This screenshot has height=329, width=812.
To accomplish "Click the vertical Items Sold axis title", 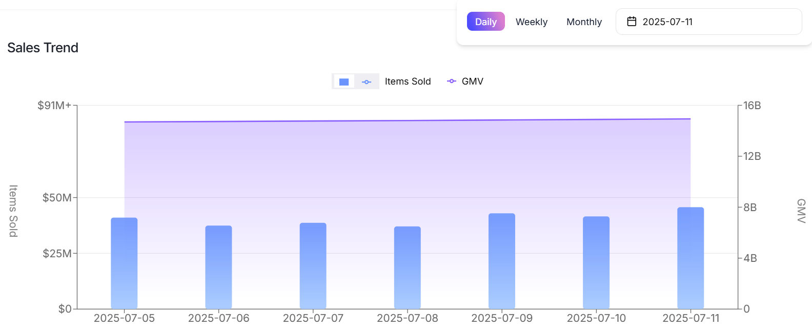I will (13, 211).
